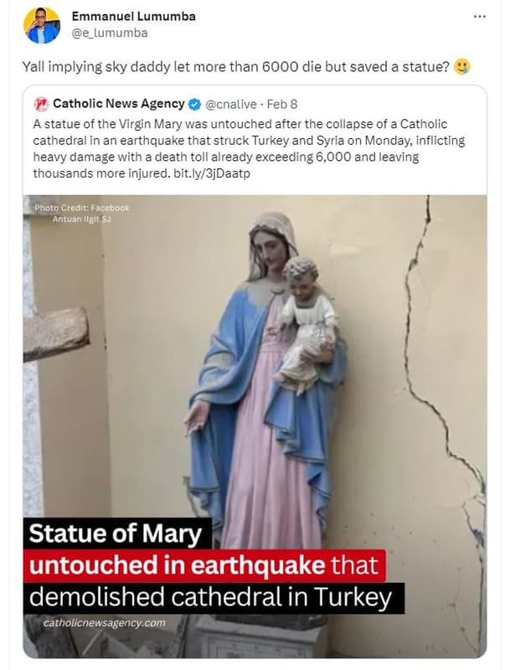505x670 pixels.
Task: Click the Catholic News Agency logo avatar
Action: coord(41,104)
